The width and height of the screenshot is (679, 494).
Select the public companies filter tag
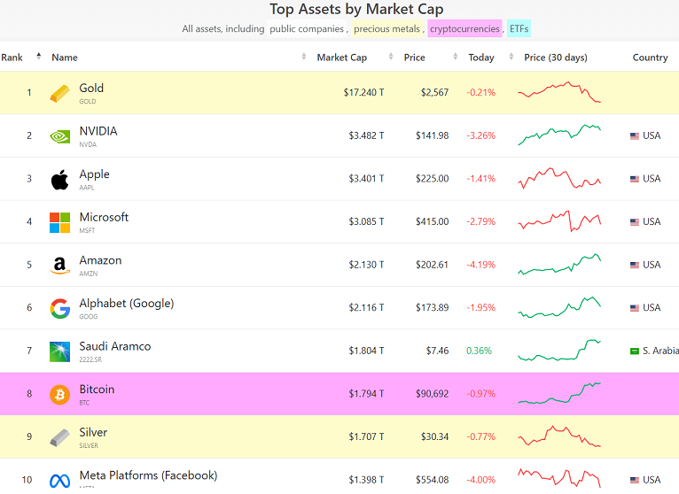307,28
